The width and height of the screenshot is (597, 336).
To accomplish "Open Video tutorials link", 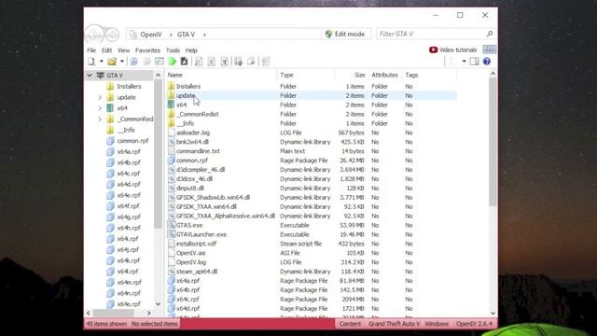I will [x=452, y=49].
